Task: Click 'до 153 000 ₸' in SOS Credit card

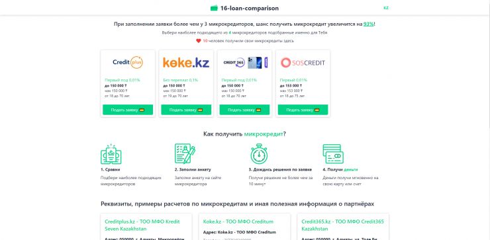Action: coord(291,85)
